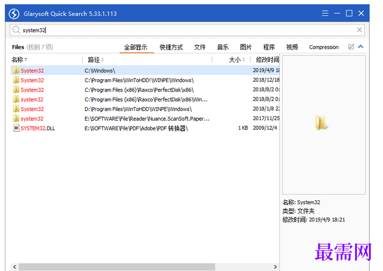Click path D:\Program Files\WinToHDD\WINPE\Windows\

coord(138,109)
